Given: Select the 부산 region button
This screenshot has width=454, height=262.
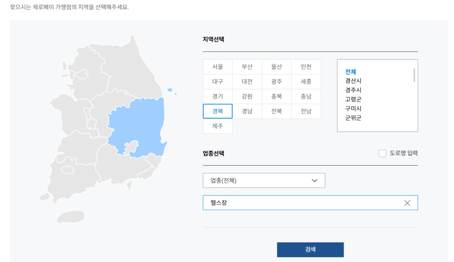Looking at the screenshot, I should coord(247,66).
